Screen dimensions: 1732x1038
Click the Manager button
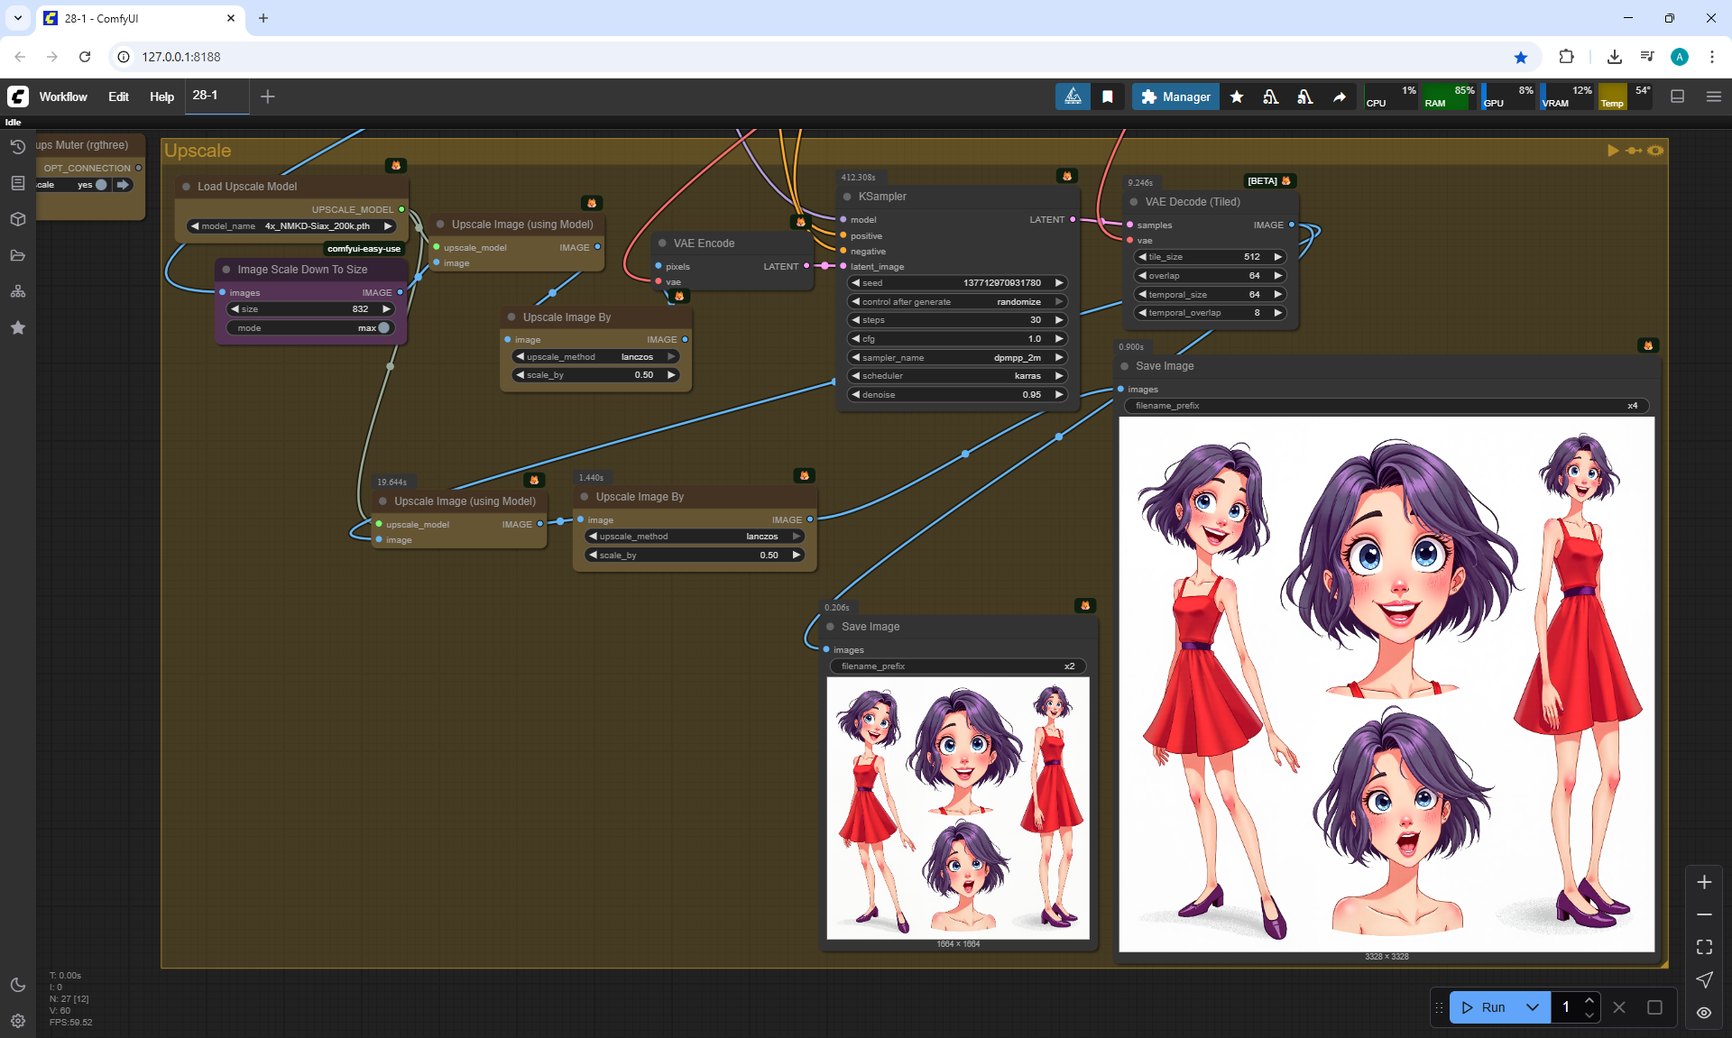[x=1175, y=96]
